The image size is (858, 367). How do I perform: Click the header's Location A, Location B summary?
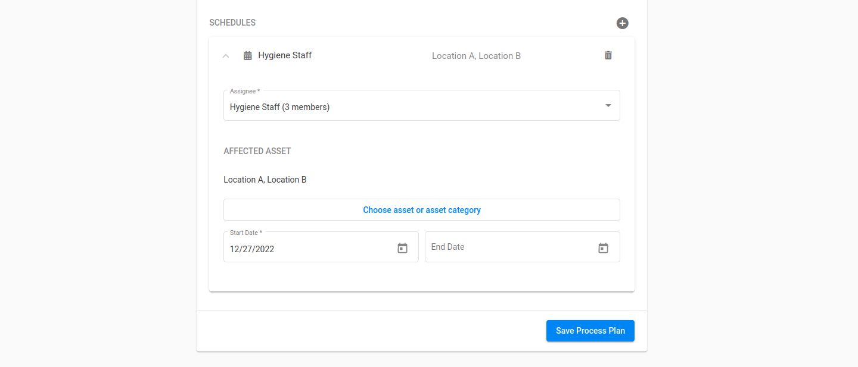[x=476, y=56]
